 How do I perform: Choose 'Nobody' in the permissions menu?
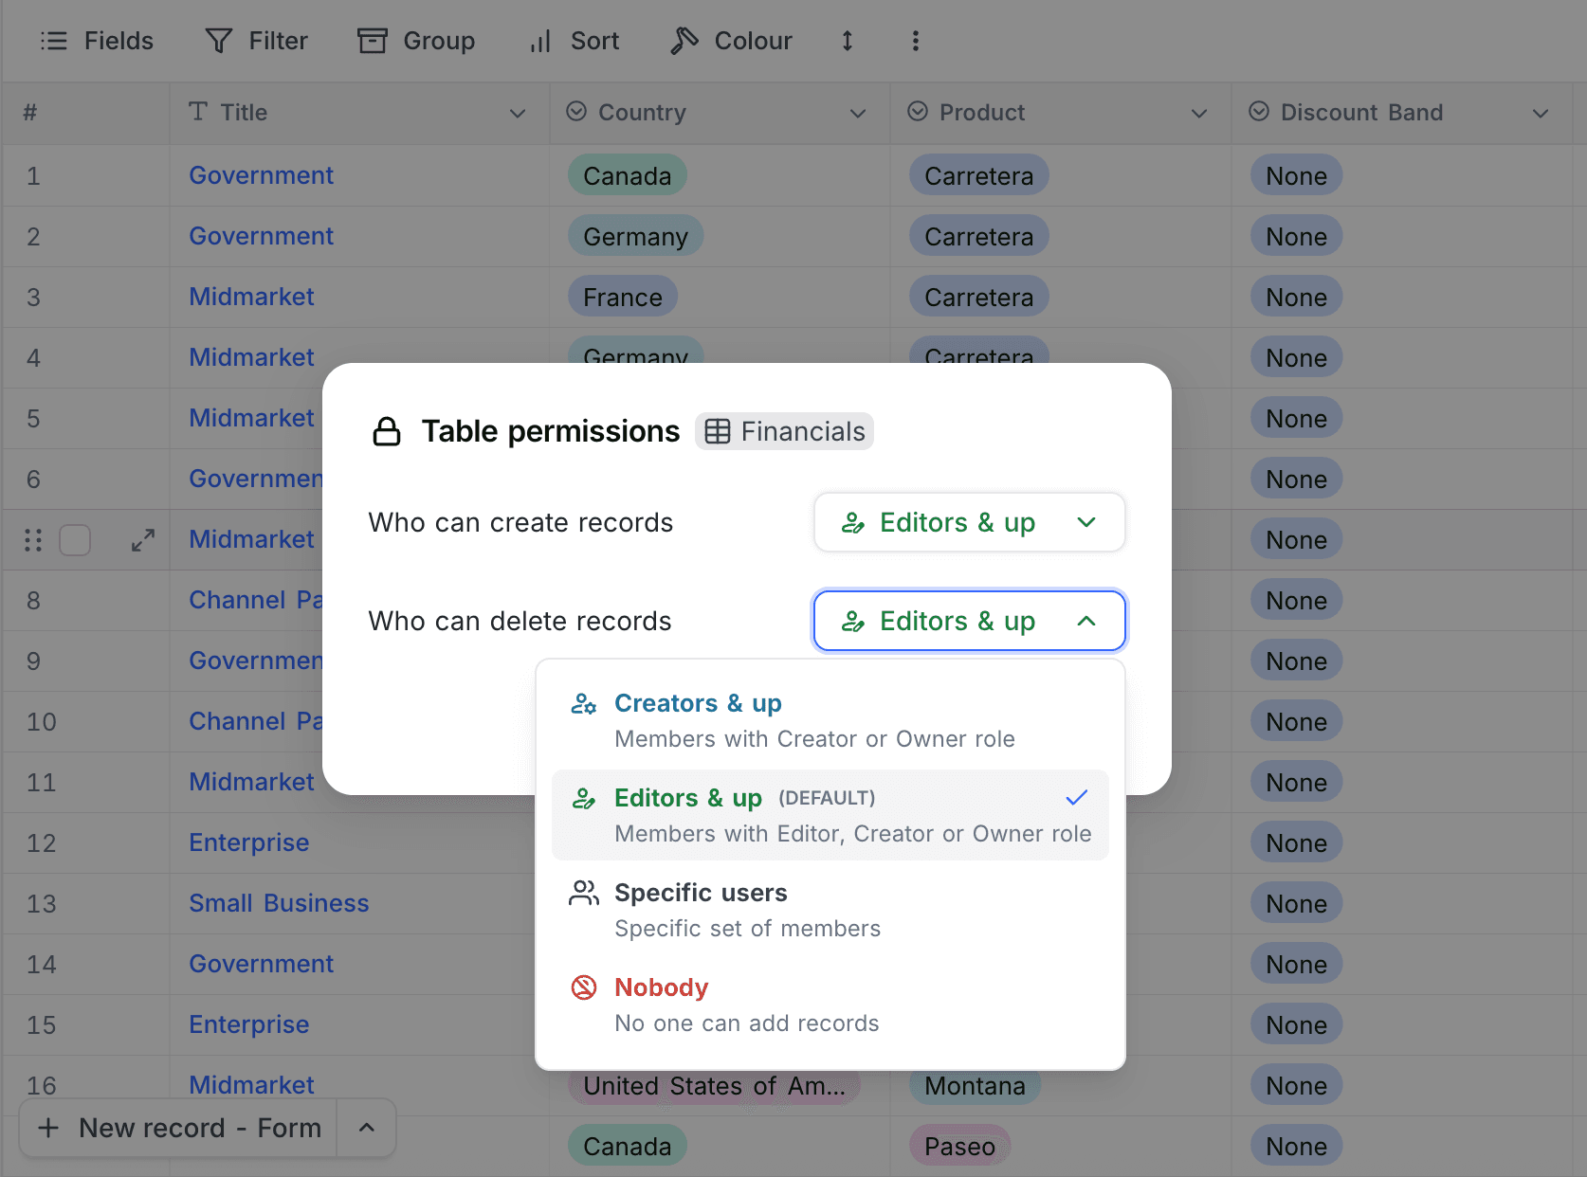(x=661, y=987)
